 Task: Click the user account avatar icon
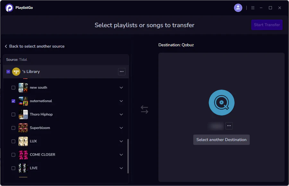(238, 8)
